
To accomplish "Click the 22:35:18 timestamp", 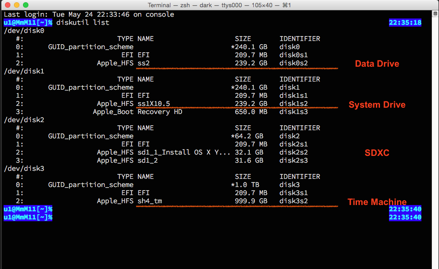I will coord(405,23).
